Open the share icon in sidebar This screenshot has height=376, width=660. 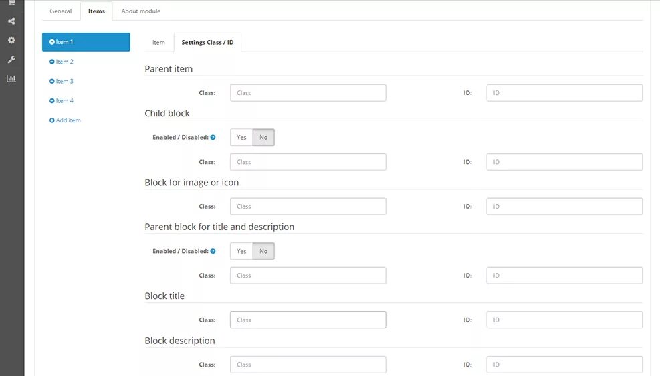[11, 21]
